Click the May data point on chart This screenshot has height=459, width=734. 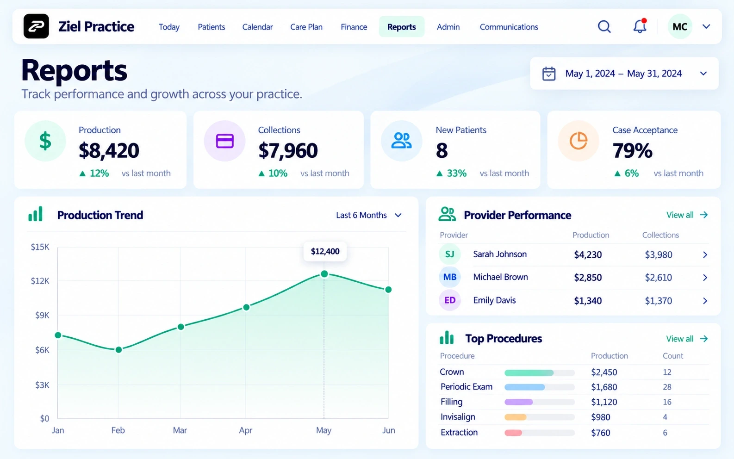[324, 274]
